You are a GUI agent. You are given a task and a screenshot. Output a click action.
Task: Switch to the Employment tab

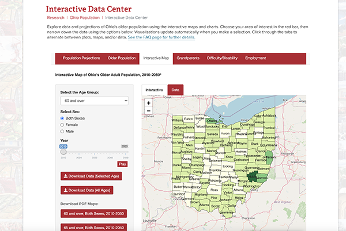255,58
